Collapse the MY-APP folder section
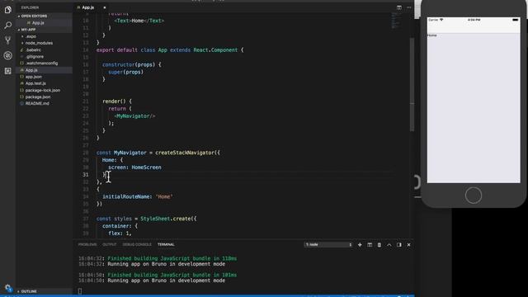 pyautogui.click(x=28, y=30)
